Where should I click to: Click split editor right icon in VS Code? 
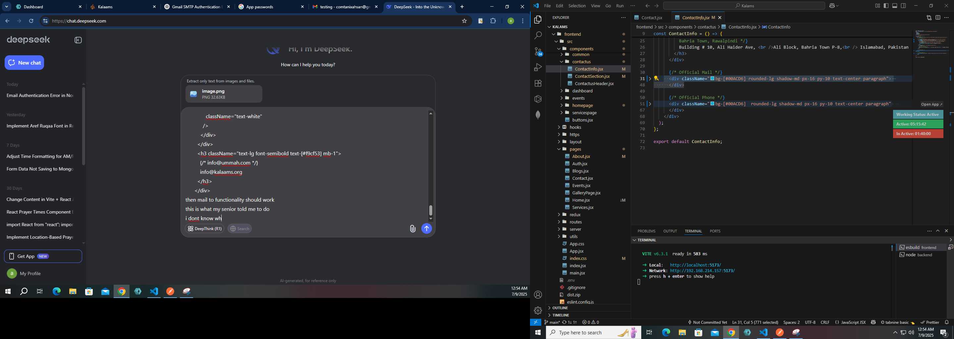coord(938,18)
